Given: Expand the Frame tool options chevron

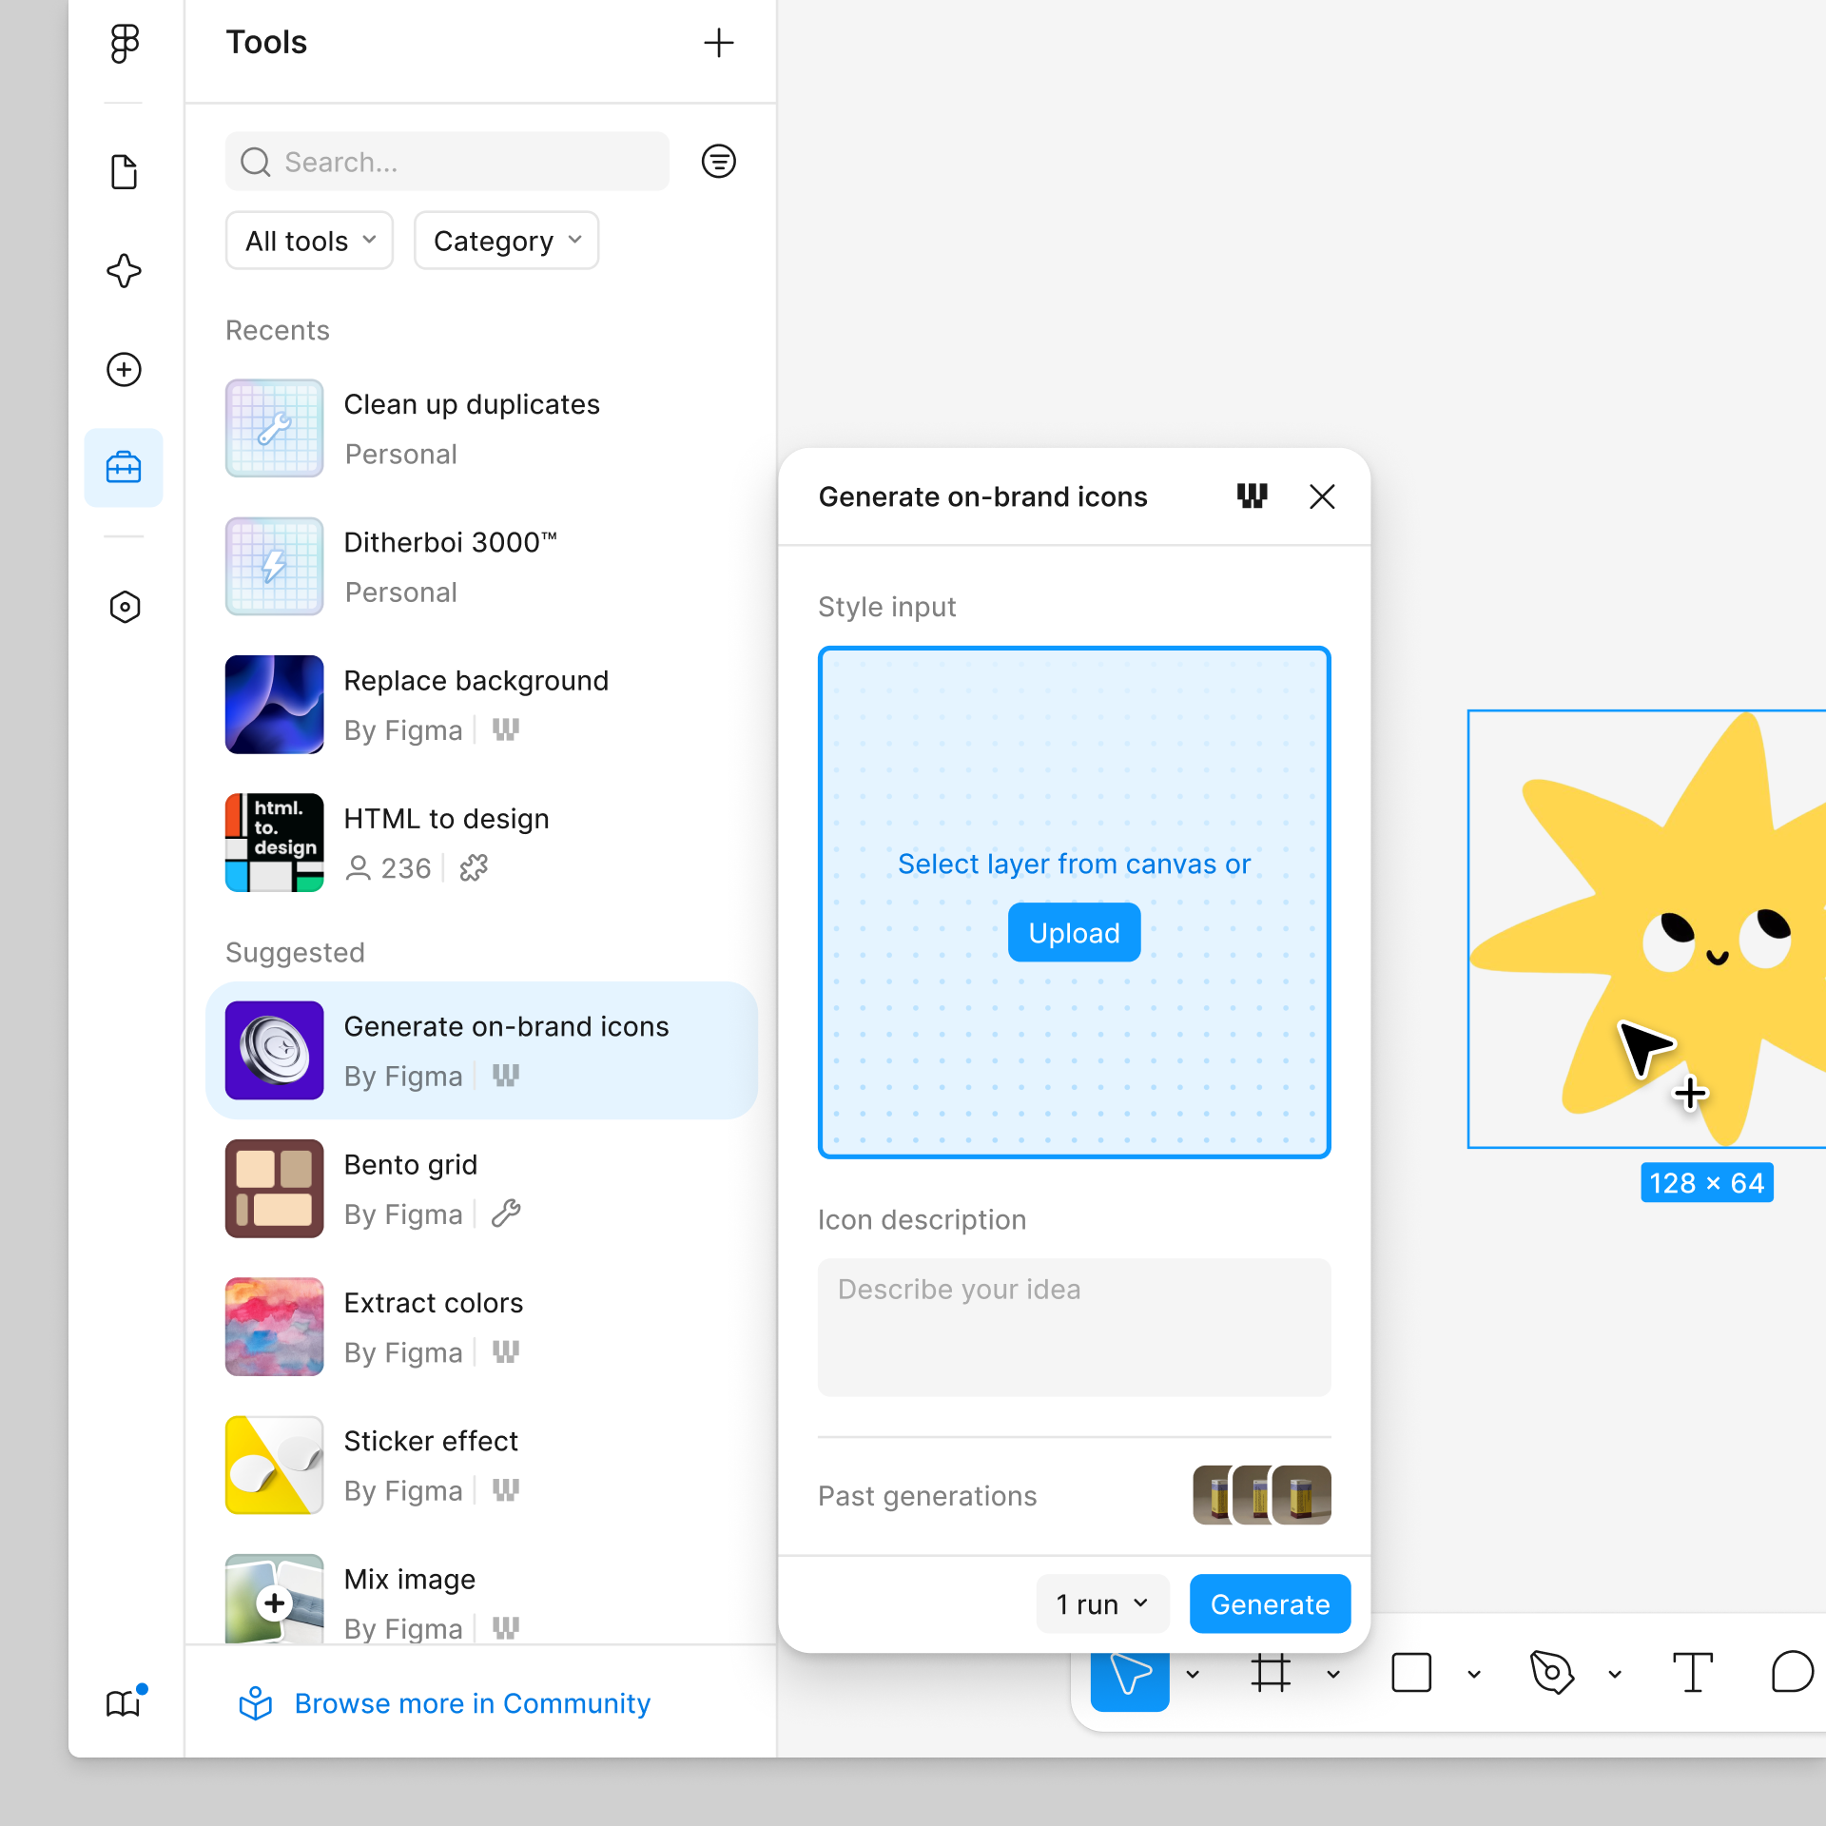Looking at the screenshot, I should [1333, 1674].
